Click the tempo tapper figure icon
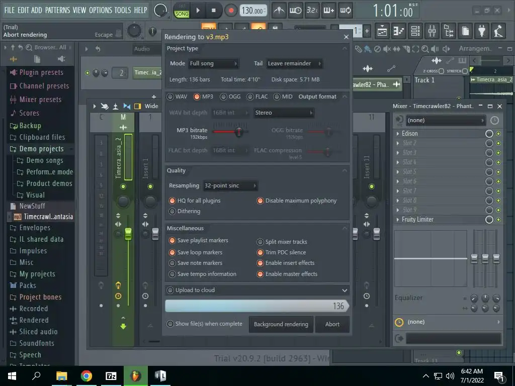The height and width of the screenshot is (386, 515). point(498,31)
